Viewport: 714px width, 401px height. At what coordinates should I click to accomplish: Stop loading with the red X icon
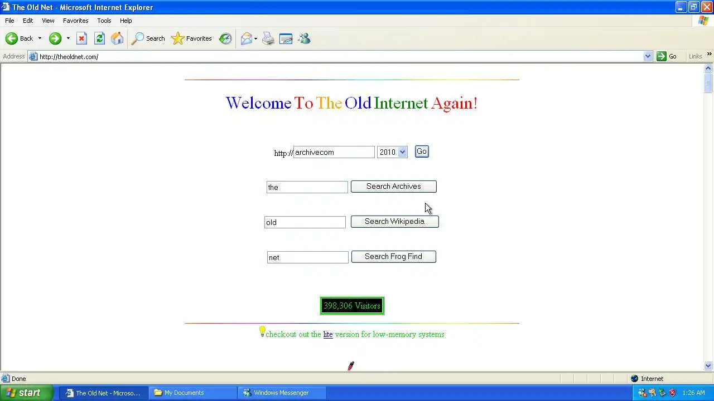(x=81, y=38)
